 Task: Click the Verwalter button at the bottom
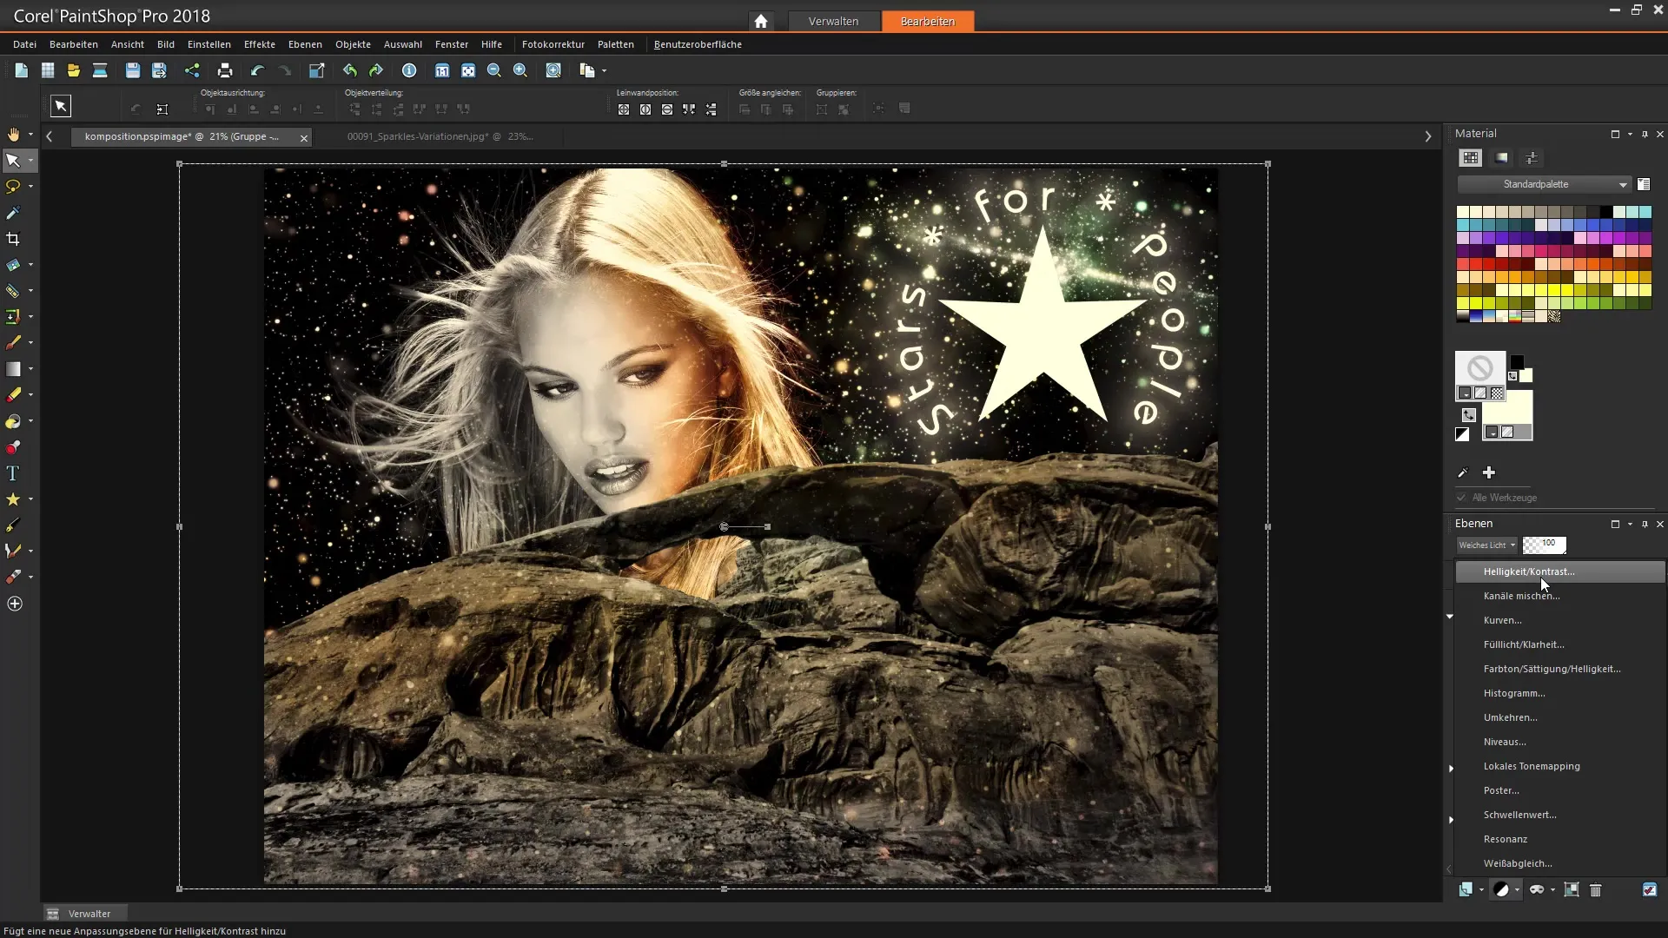tap(85, 914)
